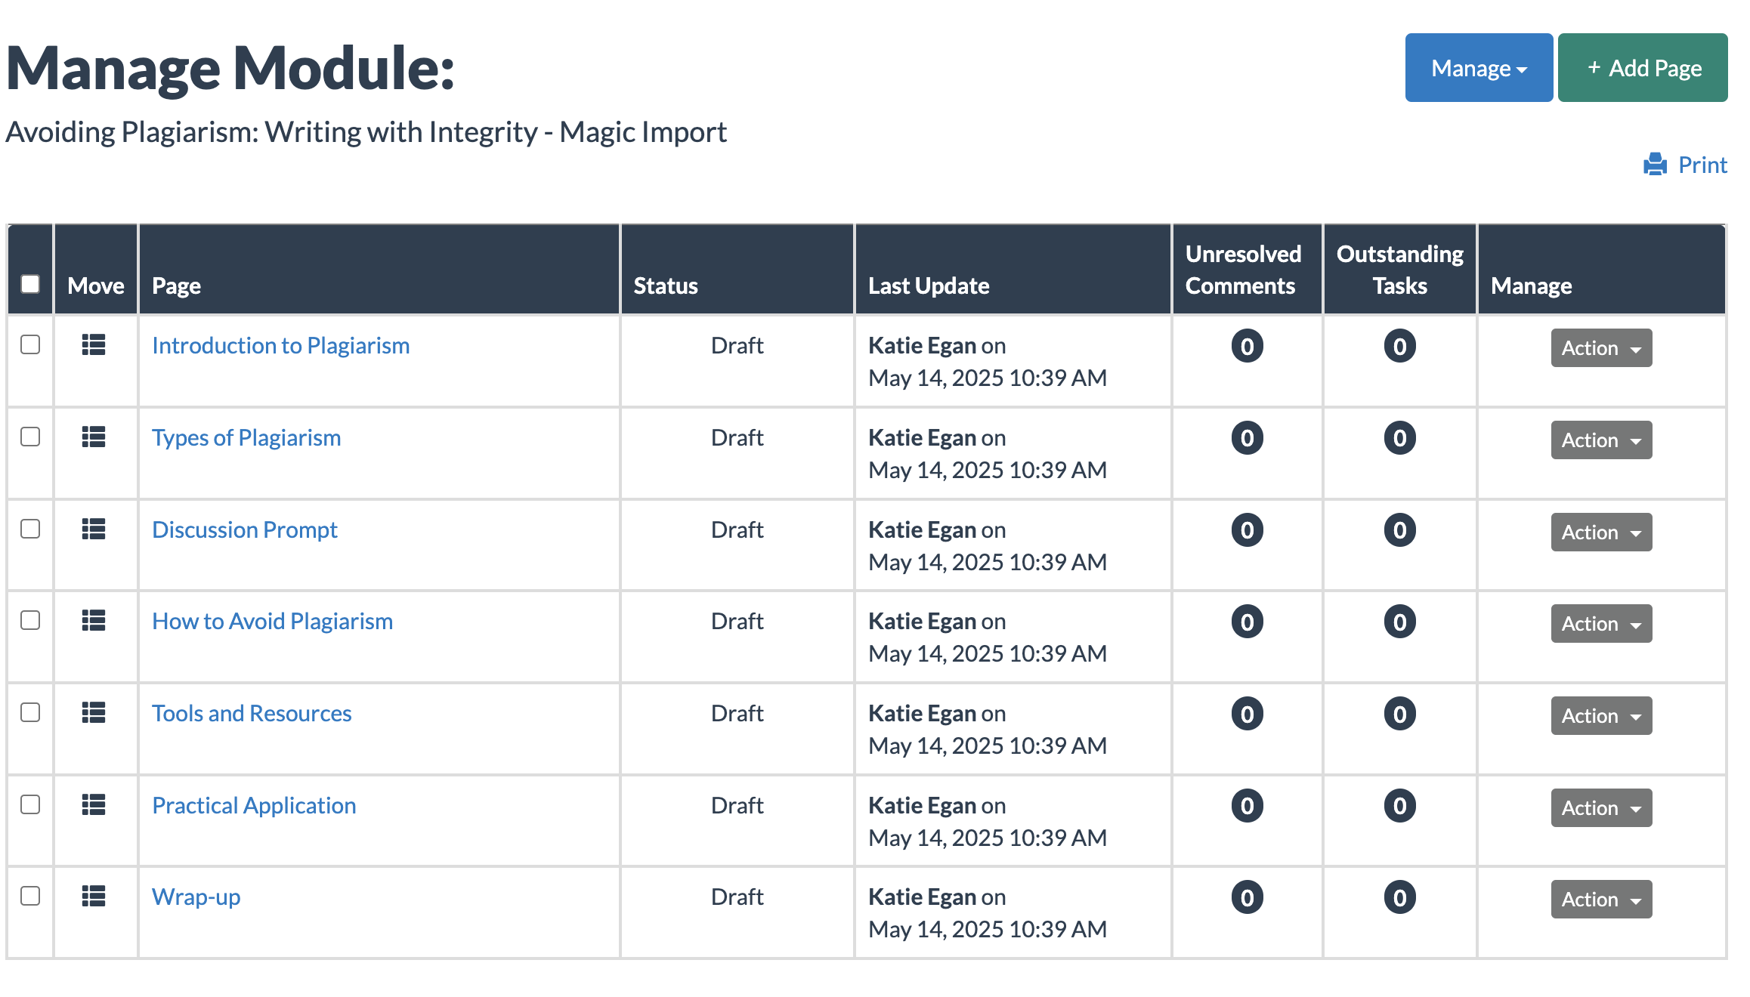
Task: Open the How to Avoid Plagiarism link
Action: pos(272,621)
